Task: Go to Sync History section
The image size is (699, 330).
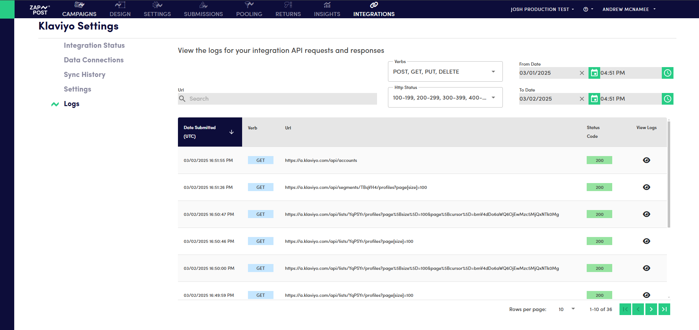Action: tap(85, 75)
